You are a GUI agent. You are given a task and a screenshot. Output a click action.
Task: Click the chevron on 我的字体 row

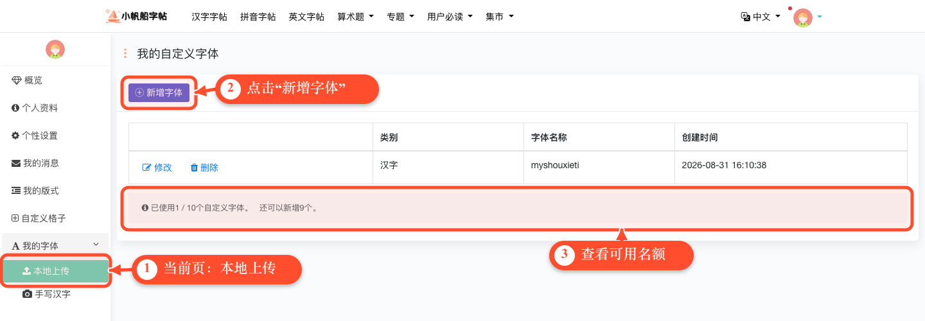[x=96, y=245]
